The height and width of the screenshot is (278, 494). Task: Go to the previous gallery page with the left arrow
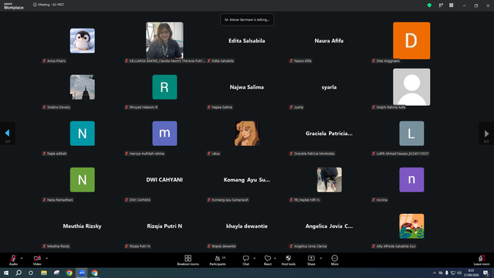click(x=8, y=134)
